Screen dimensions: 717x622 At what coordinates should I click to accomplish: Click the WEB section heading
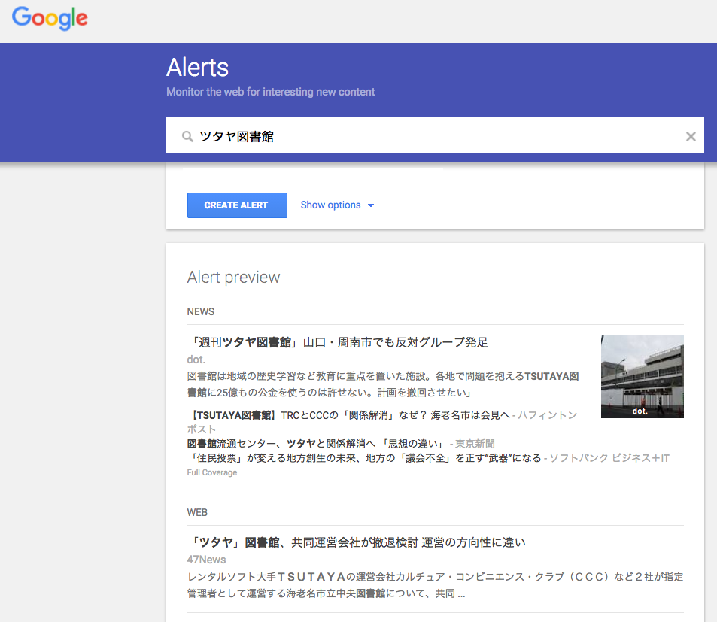tap(197, 512)
